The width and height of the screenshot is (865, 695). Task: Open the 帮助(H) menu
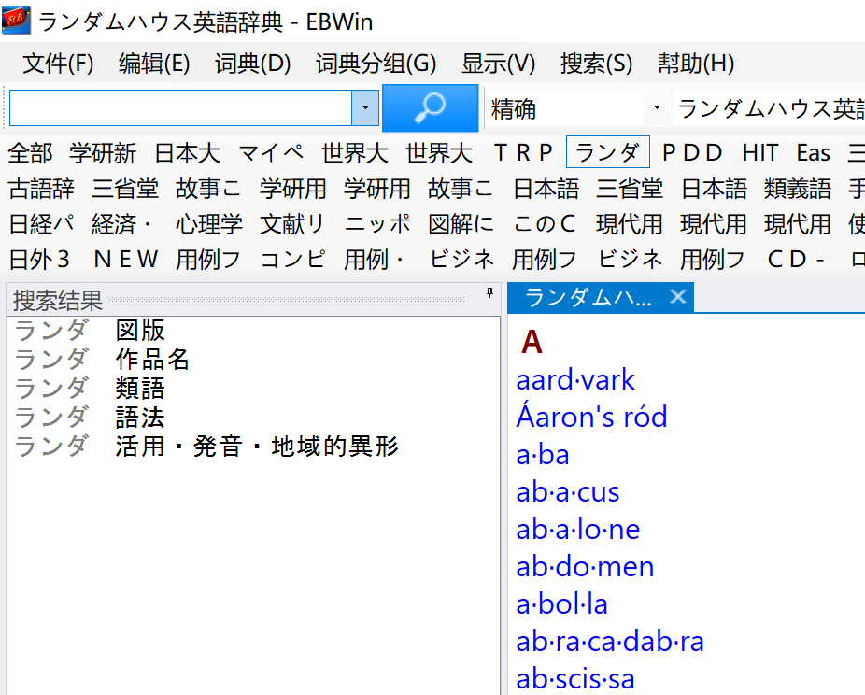click(696, 64)
